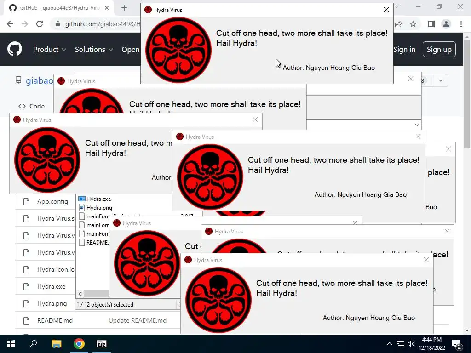471x353 pixels.
Task: Share this page icon in address bar
Action: click(x=399, y=24)
